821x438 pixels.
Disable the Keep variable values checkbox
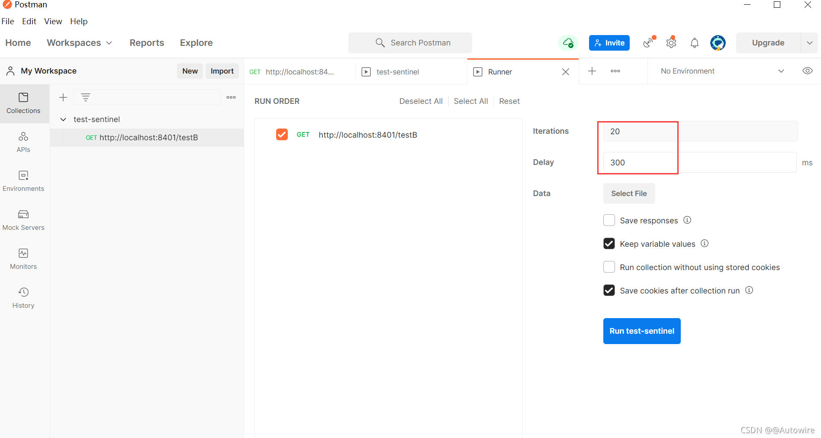click(609, 244)
